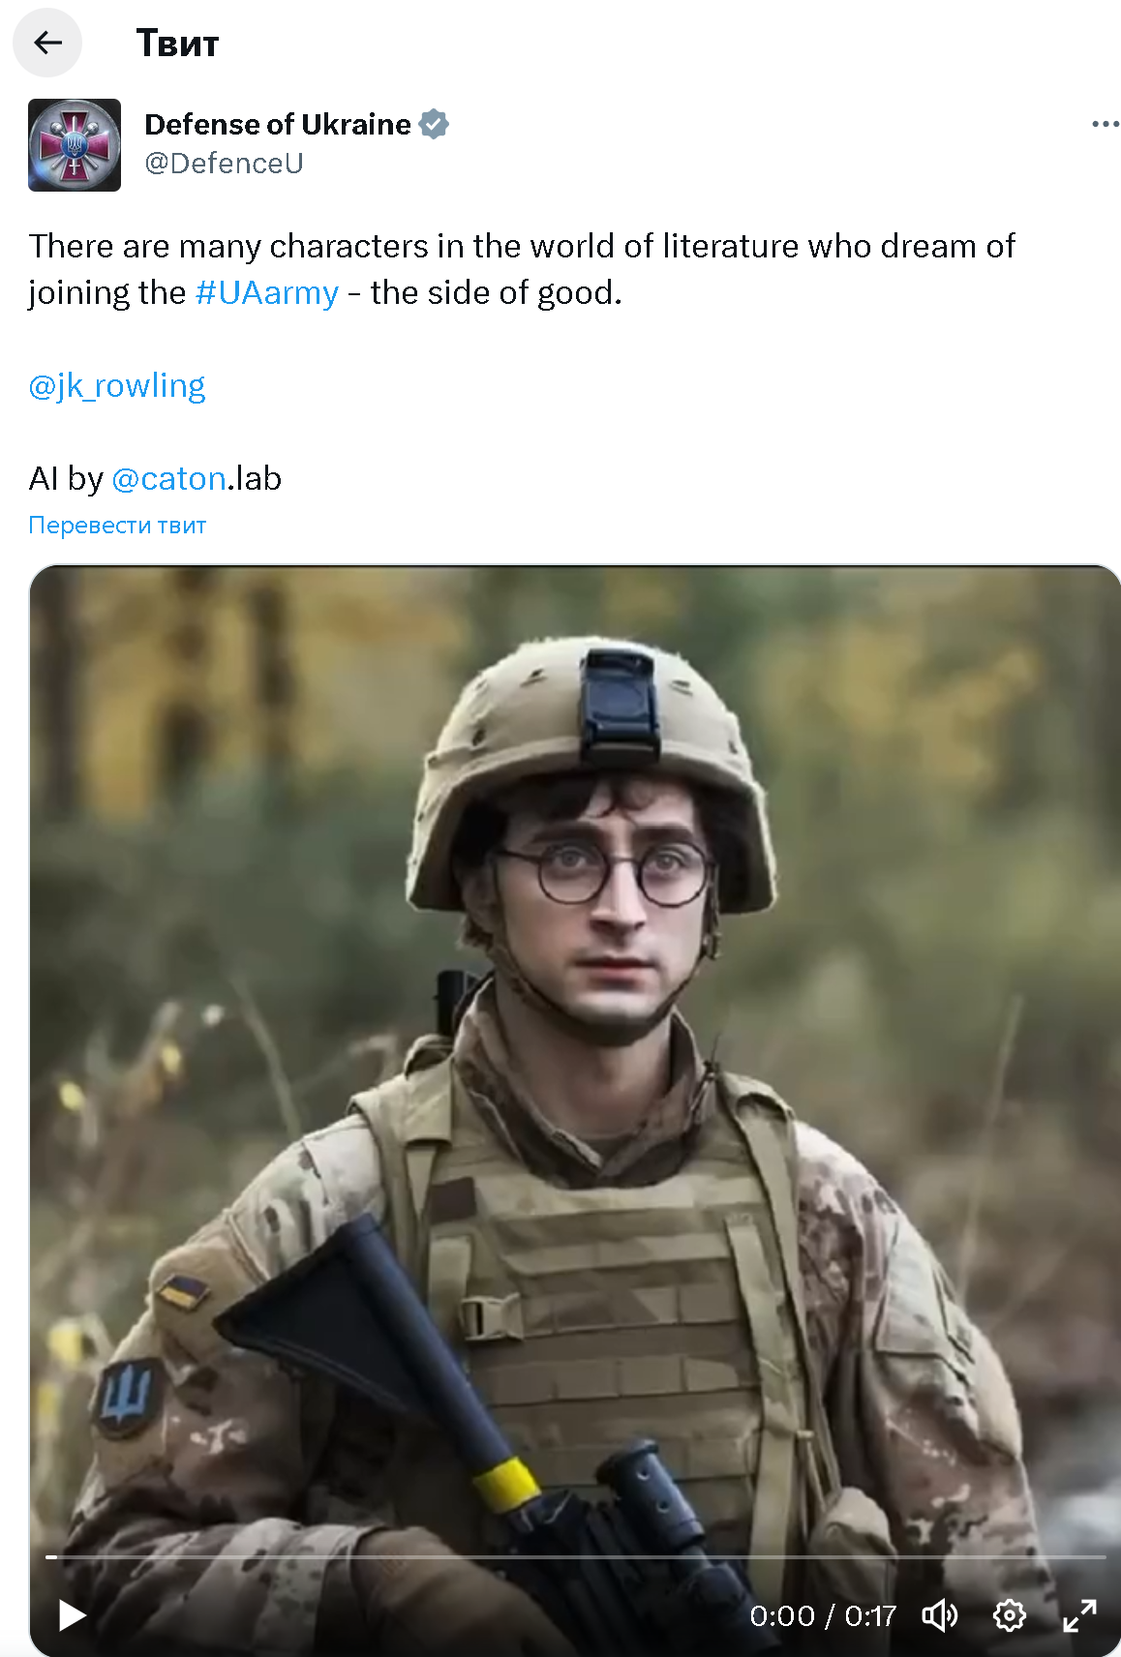Open the Defense of Ukraine profile avatar

tap(75, 145)
